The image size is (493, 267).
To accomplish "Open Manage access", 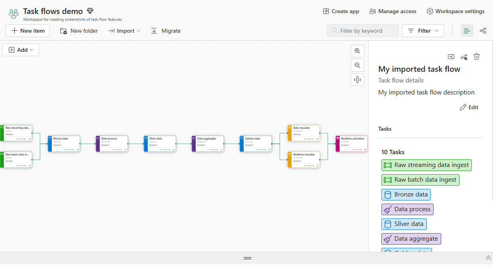I will click(x=392, y=11).
